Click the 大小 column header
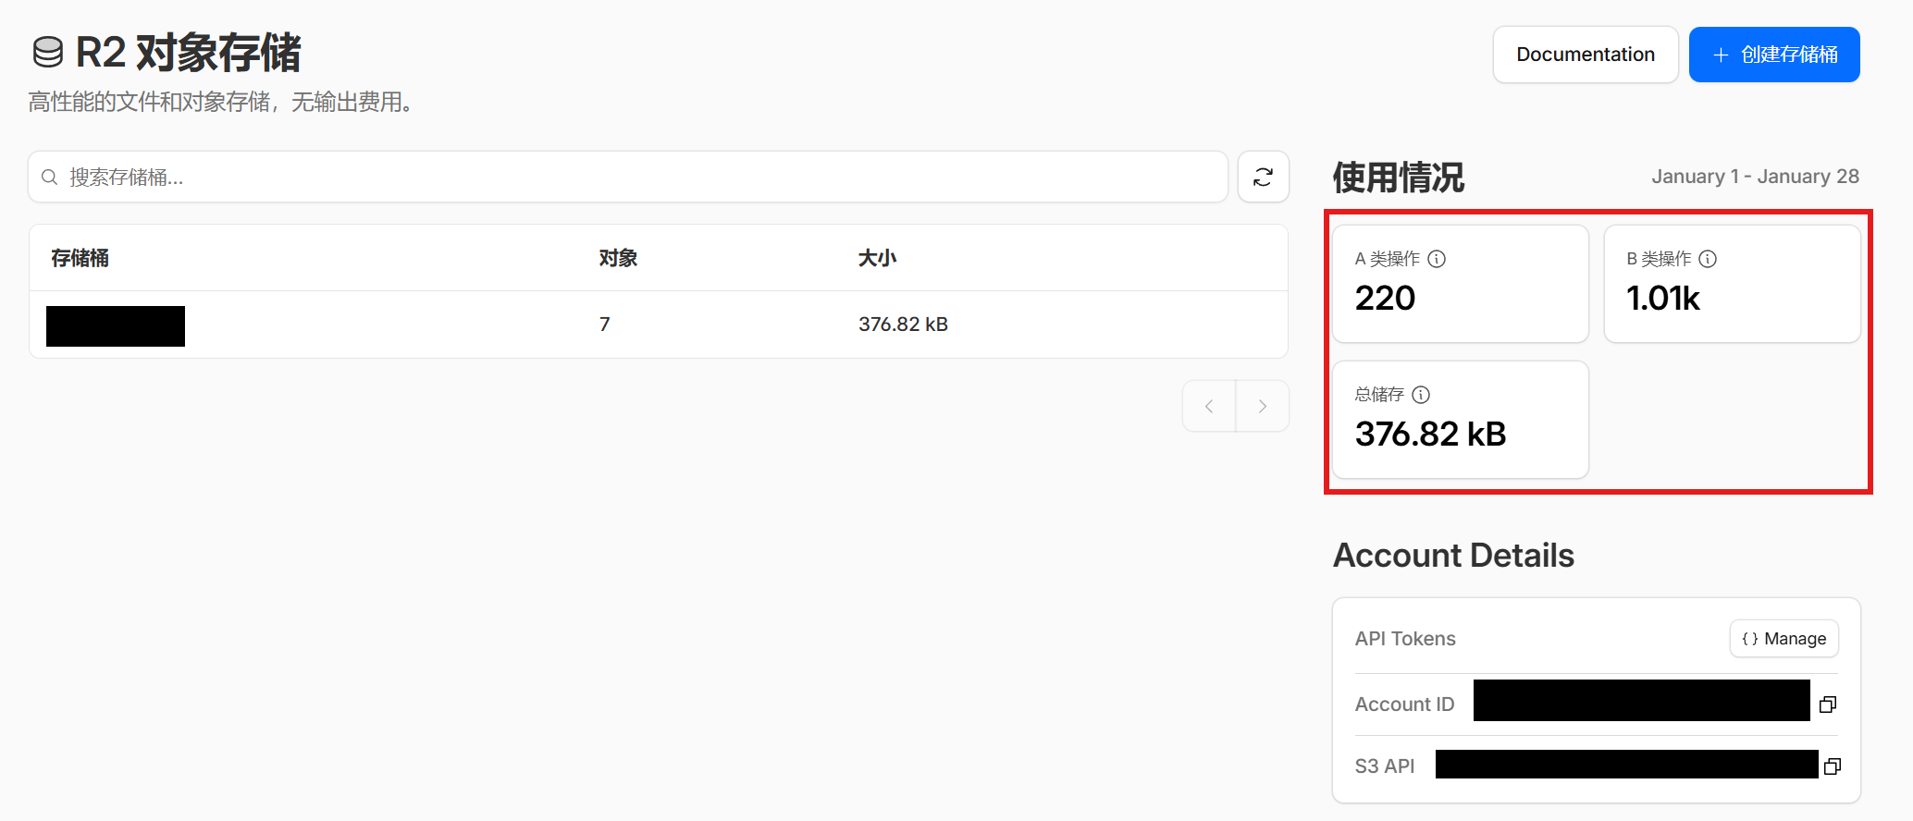Screen dimensions: 1913x821 coord(877,258)
